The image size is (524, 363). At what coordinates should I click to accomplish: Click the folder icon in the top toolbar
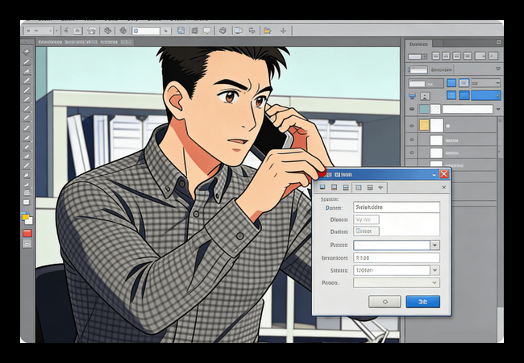(267, 31)
